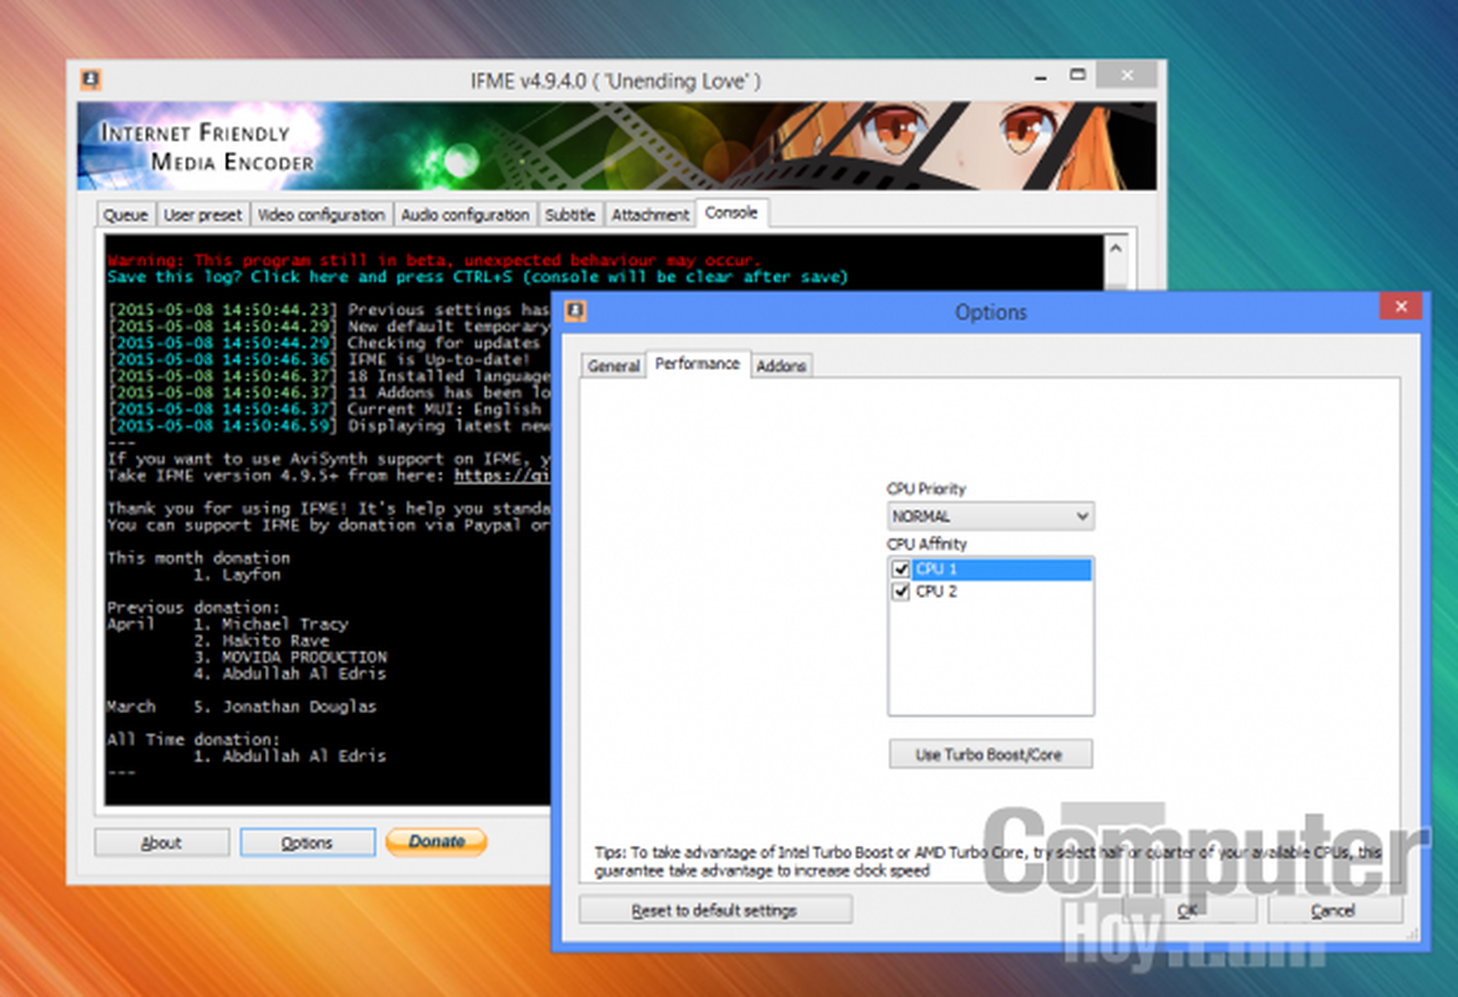
Task: Close the IFME main window
Action: click(1127, 75)
